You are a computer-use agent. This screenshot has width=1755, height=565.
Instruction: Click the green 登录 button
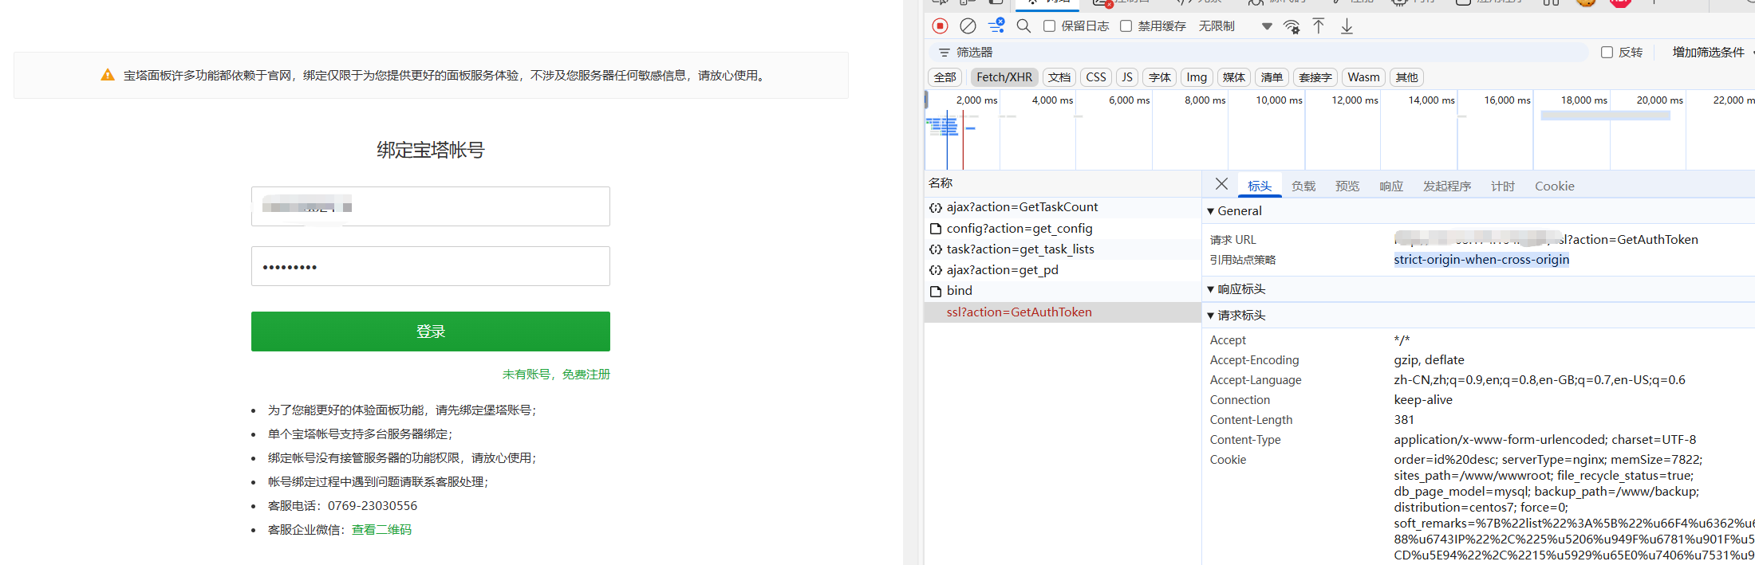pyautogui.click(x=431, y=332)
